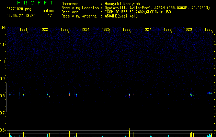Click the Observer field label
Screen dimensions: 216x137
[x=70, y=4]
